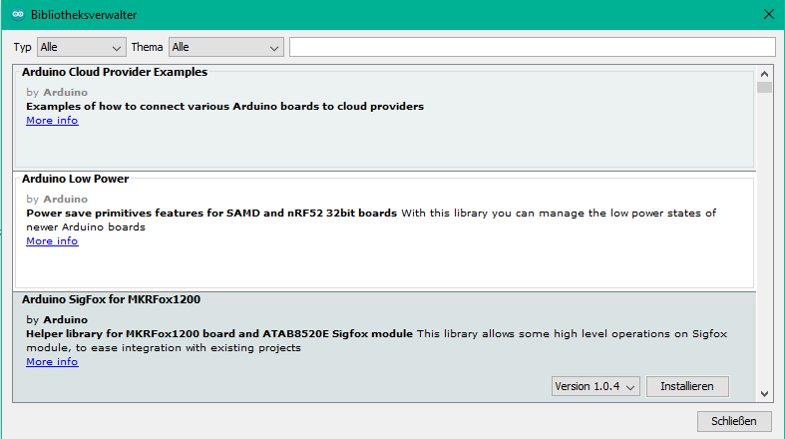Image resolution: width=785 pixels, height=439 pixels.
Task: Click the Arduino logo icon in title bar
Action: 18,15
